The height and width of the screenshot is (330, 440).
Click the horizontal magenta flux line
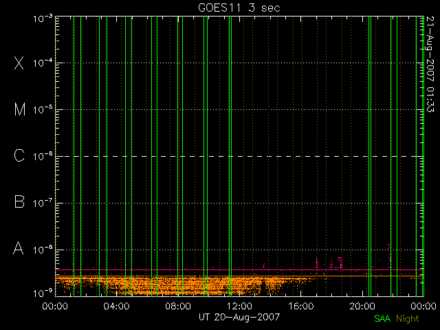click(x=239, y=269)
